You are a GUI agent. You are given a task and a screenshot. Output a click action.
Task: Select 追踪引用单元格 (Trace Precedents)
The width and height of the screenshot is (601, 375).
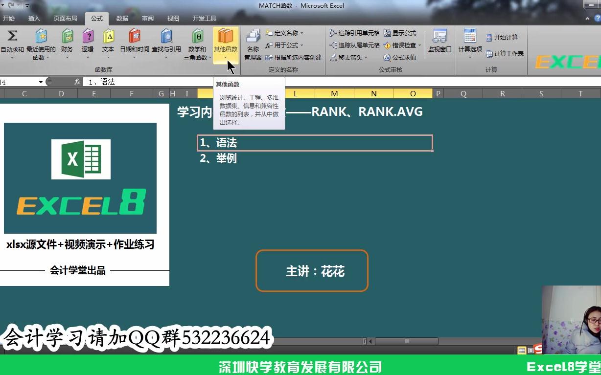pyautogui.click(x=354, y=33)
